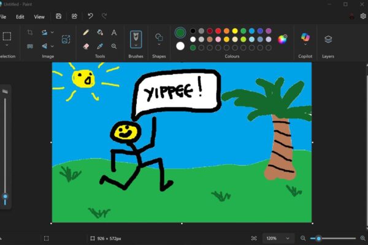Select the Fill bucket tool
Viewport: 368px width, 245px height.
(100, 32)
